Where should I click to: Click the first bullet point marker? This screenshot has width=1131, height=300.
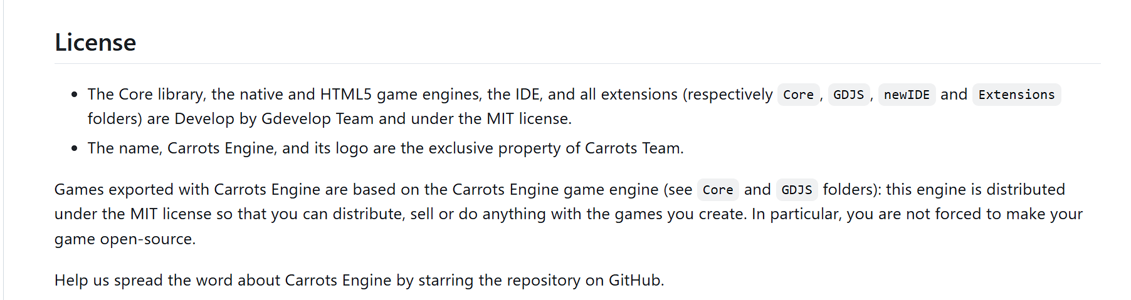(x=75, y=95)
